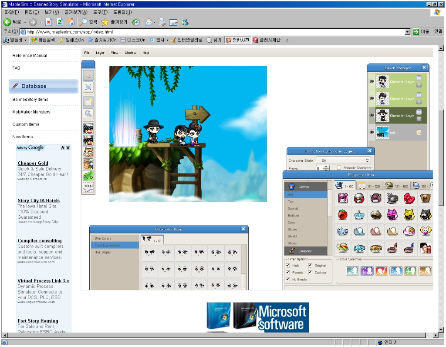Screen dimensions: 446x347
Task: Enable the Animate Character checkbox
Action: pyautogui.click(x=339, y=167)
